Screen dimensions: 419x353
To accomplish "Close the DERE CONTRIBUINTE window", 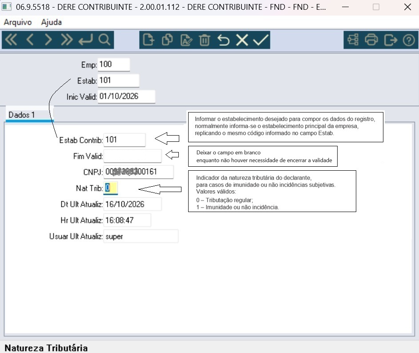I will 407,7.
